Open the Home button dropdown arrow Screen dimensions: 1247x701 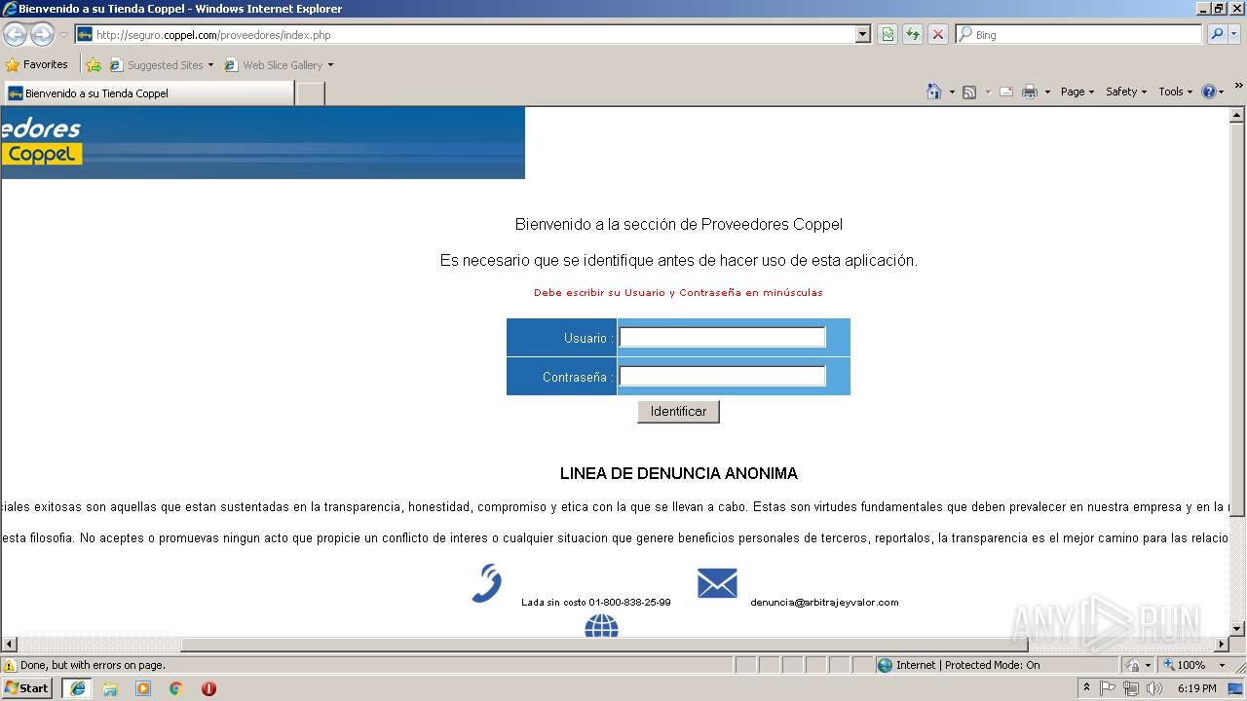pyautogui.click(x=952, y=92)
